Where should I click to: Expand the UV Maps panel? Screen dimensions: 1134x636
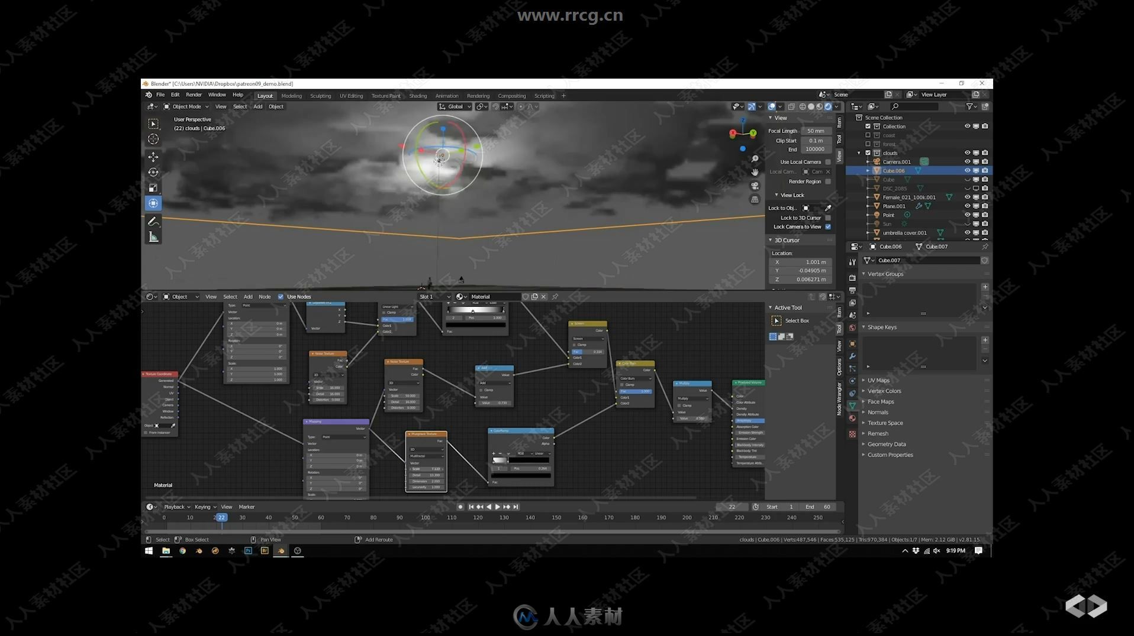click(x=878, y=381)
